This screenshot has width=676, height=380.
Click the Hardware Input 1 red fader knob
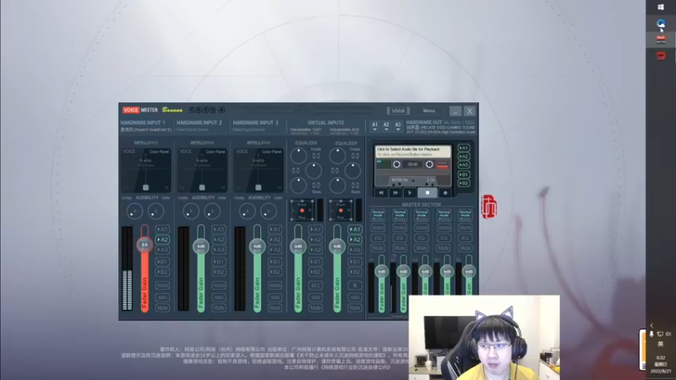pos(144,245)
